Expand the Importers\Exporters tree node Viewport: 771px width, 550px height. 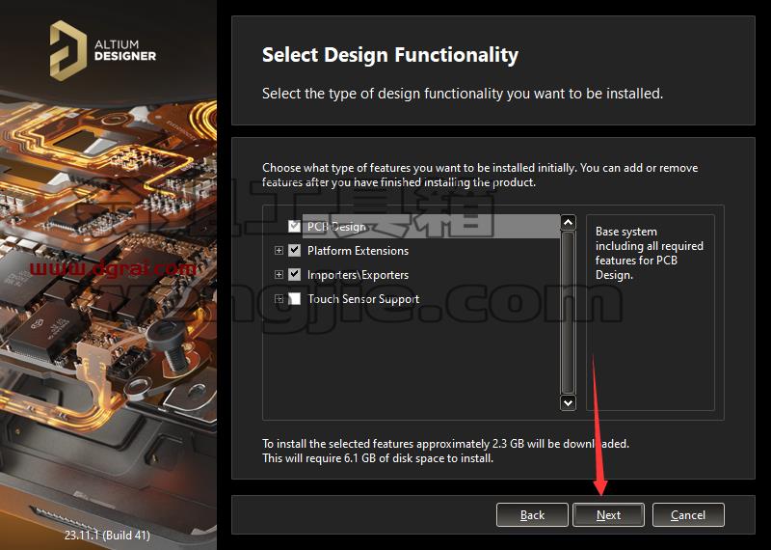[x=279, y=274]
